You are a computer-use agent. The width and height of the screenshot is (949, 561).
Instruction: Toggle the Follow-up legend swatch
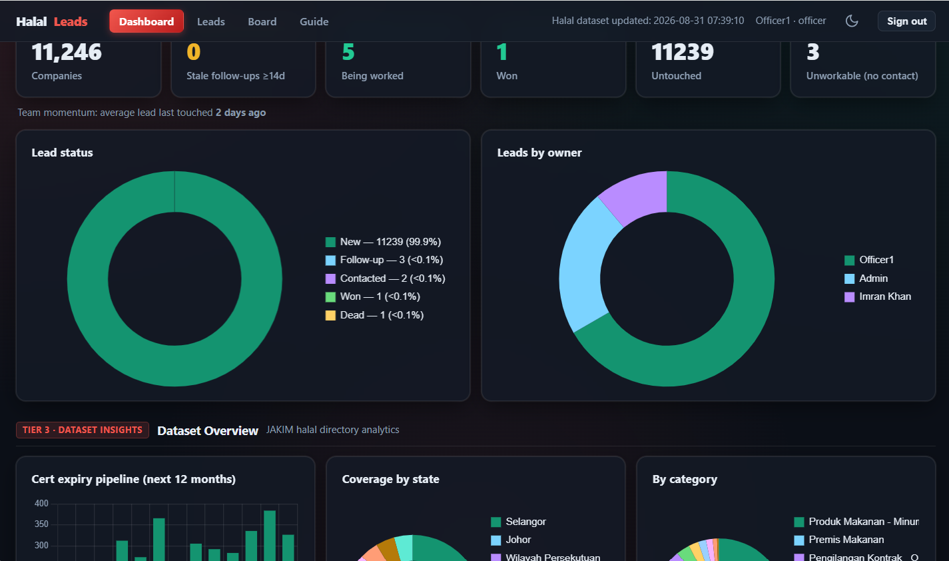coord(330,261)
